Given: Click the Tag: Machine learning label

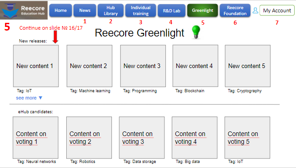Looking at the screenshot, I should pos(90,91).
